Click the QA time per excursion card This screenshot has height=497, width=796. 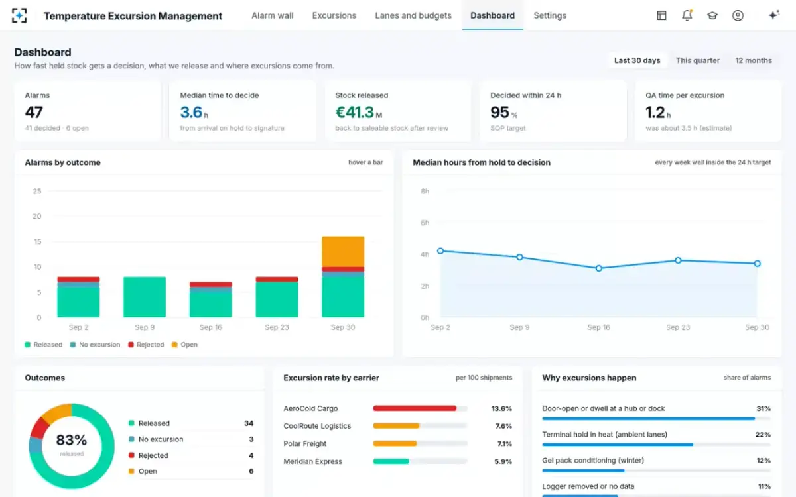coord(708,111)
